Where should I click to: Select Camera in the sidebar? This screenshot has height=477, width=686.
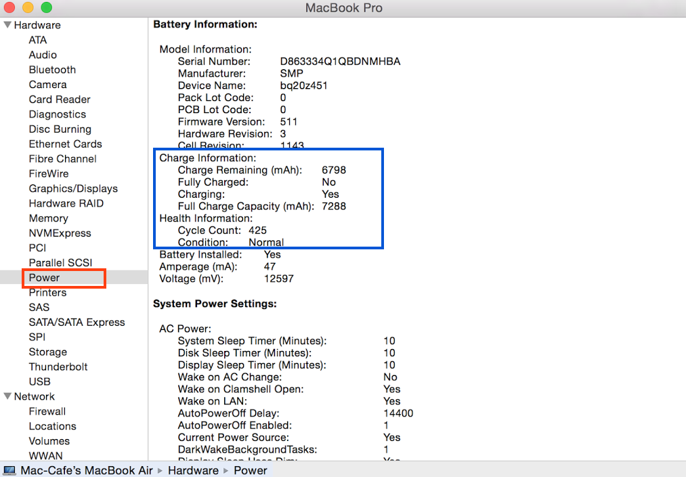point(47,85)
